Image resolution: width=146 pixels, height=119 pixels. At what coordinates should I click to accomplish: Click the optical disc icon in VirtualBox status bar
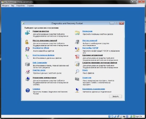112,116
